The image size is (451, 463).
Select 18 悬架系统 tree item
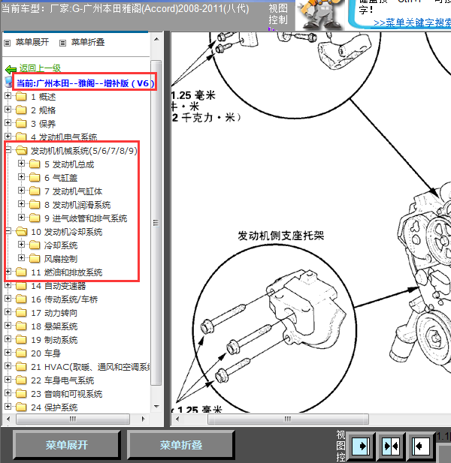(54, 326)
